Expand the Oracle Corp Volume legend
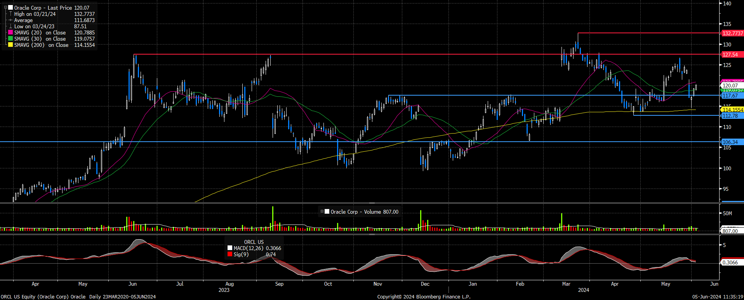This screenshot has width=744, height=300. click(x=322, y=211)
